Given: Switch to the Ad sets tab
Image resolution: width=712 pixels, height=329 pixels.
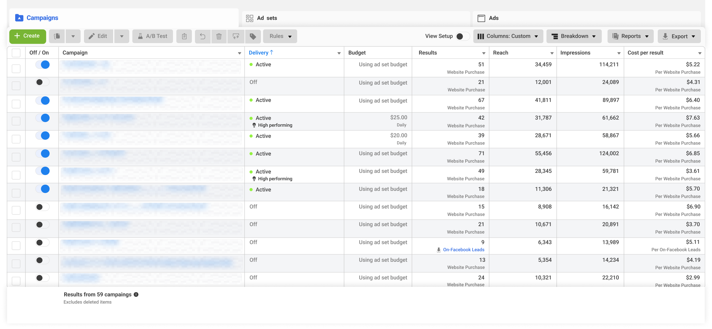Looking at the screenshot, I should tap(356, 19).
